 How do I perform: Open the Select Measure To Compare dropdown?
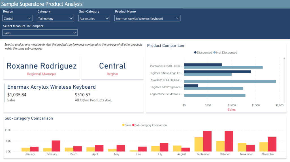tap(40, 33)
